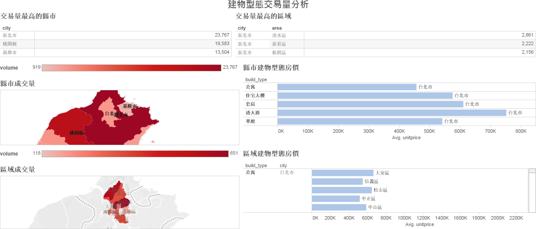The width and height of the screenshot is (536, 229).
Task: Click the 縣市建物型態房價 chart title
Action: point(271,68)
